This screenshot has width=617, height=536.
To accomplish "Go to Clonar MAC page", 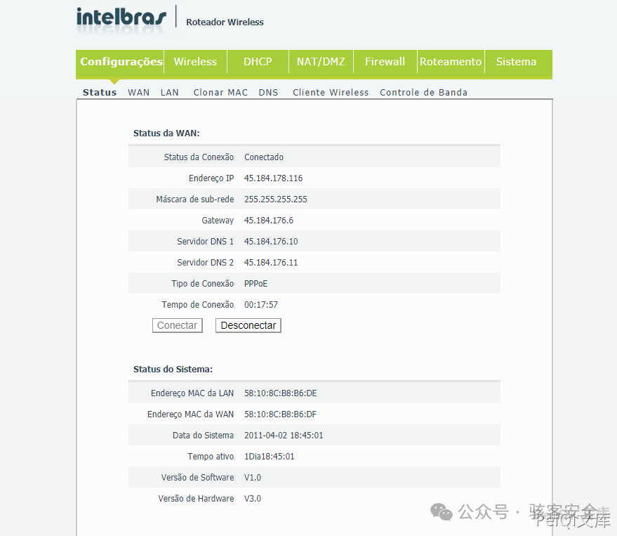I will tap(220, 93).
